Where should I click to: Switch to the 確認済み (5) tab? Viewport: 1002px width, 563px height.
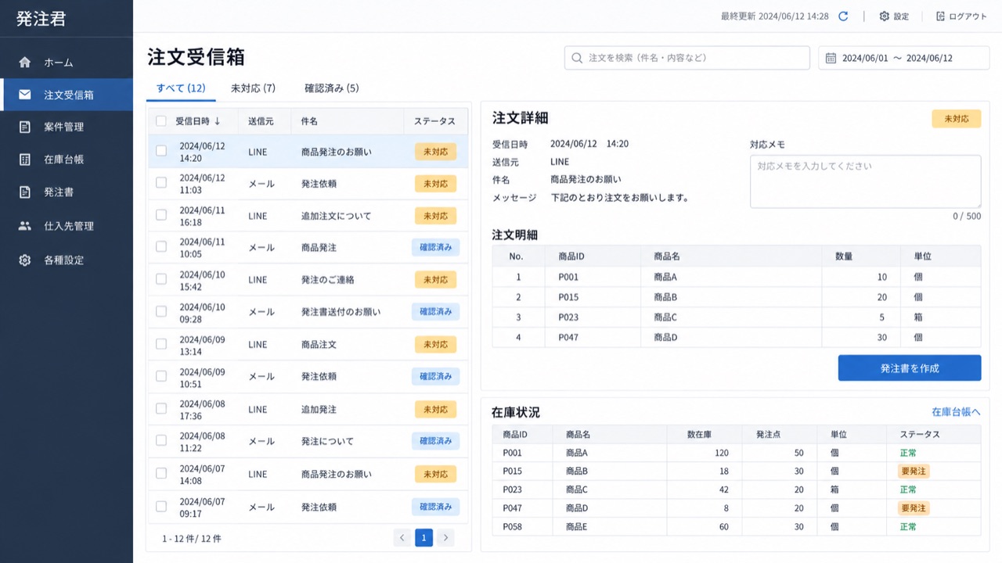pyautogui.click(x=332, y=88)
